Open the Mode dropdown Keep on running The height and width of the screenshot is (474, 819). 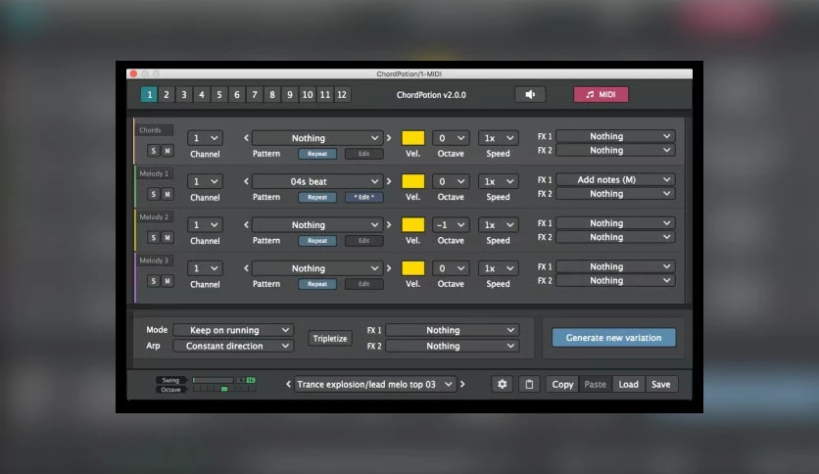233,330
